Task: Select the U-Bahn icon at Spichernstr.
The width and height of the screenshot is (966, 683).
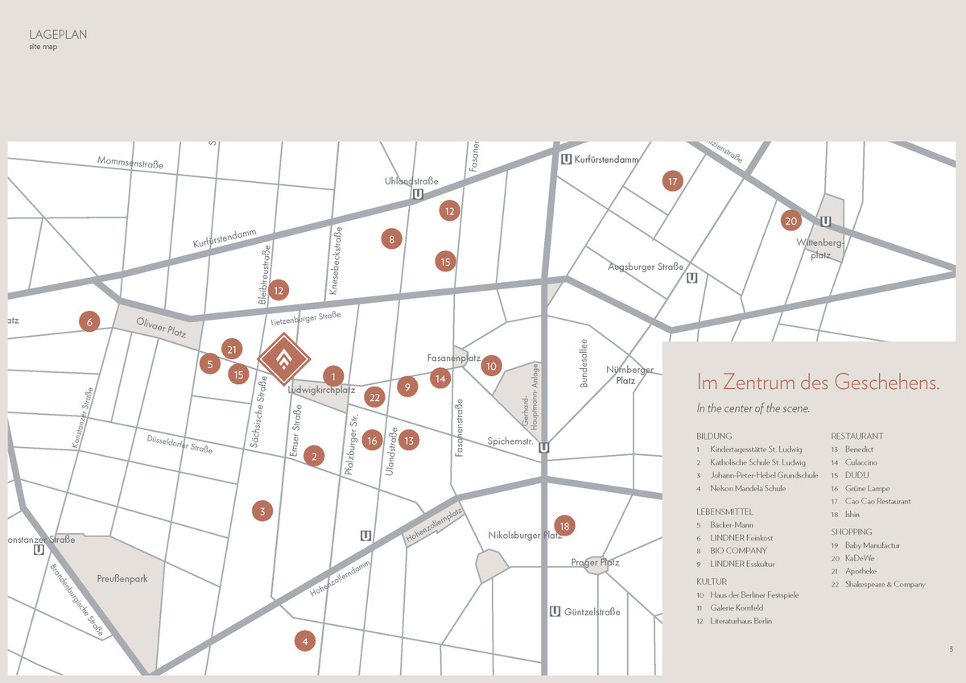Action: [x=544, y=449]
